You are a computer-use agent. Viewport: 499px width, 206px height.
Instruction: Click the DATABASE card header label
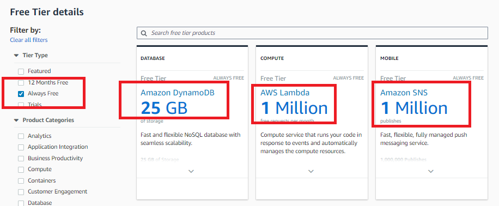pyautogui.click(x=153, y=58)
